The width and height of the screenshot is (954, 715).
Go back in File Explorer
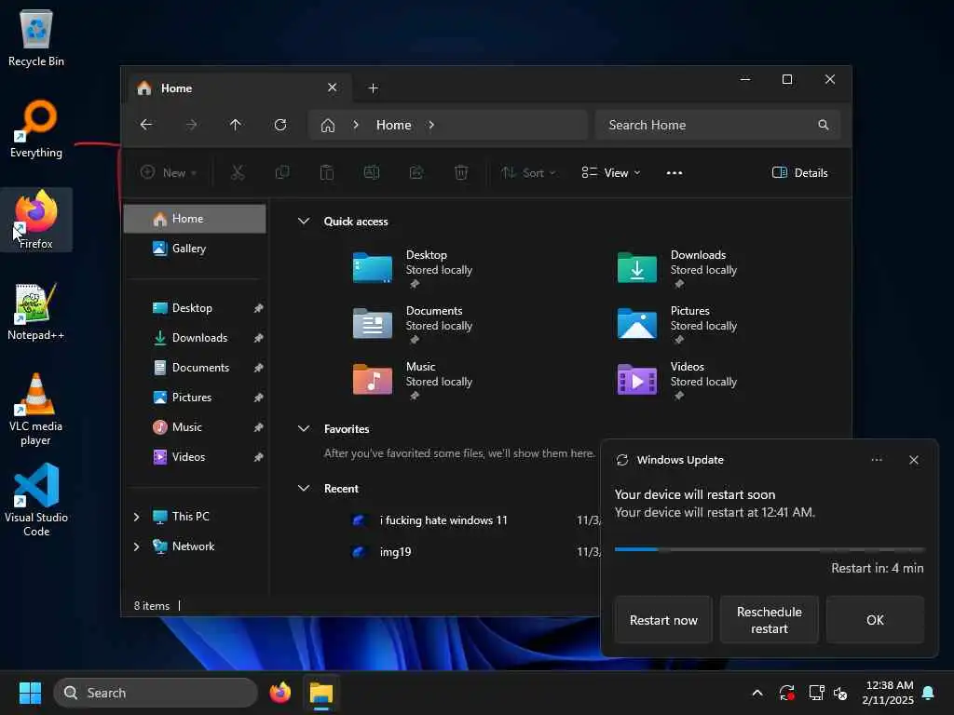[x=146, y=125]
